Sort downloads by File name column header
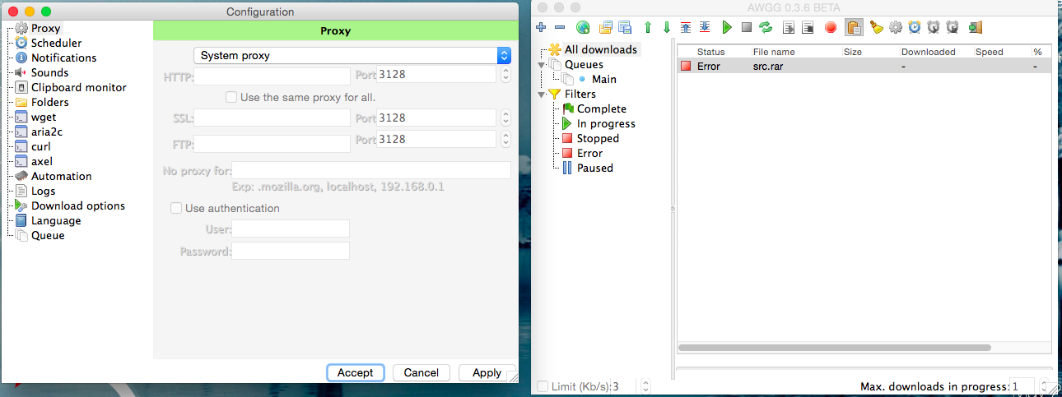Viewport: 1062px width, 397px height. [774, 52]
